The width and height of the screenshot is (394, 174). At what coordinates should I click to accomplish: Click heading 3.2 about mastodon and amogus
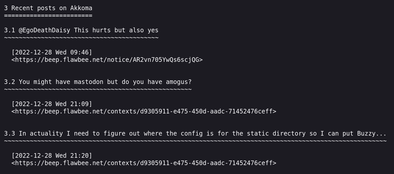tap(98, 82)
